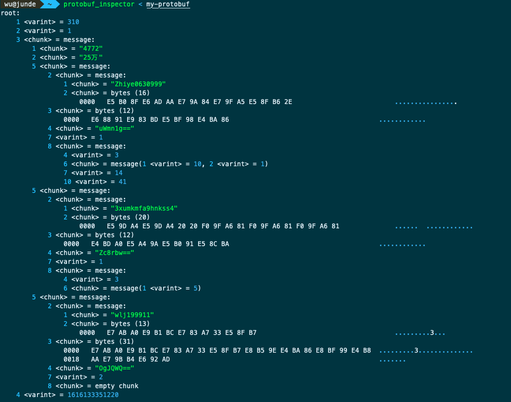Screen dimensions: 511x402
Task: Click the bytes (20) label
Action: click(x=130, y=218)
